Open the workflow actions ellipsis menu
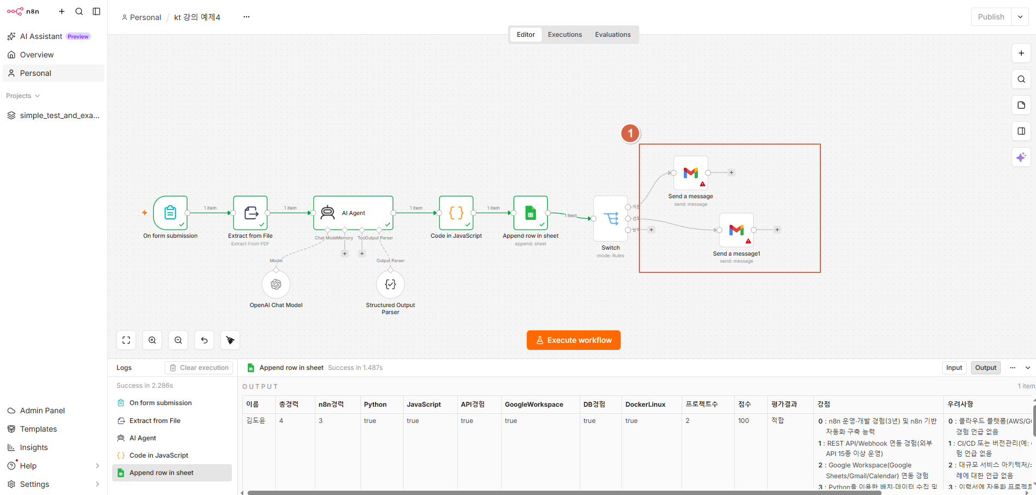Viewport: 1036px width, 495px height. point(247,17)
